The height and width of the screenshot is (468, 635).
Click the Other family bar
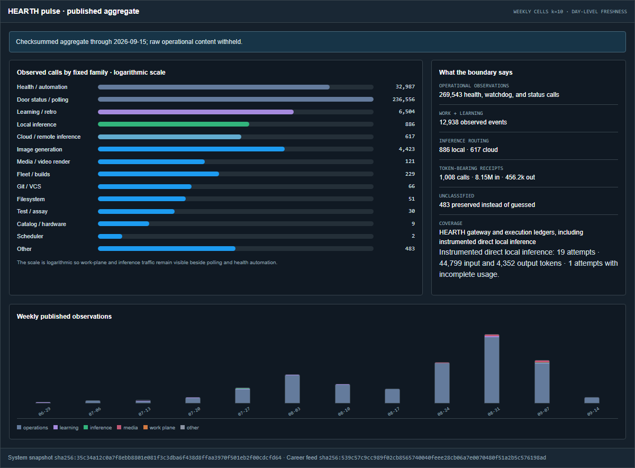pos(167,249)
